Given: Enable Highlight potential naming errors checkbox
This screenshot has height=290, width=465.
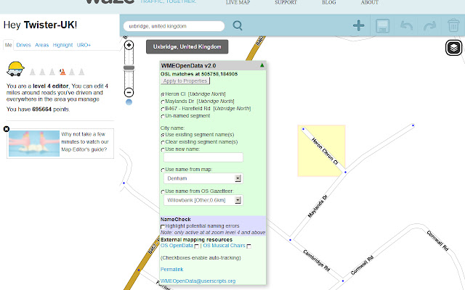Looking at the screenshot, I should 162,226.
